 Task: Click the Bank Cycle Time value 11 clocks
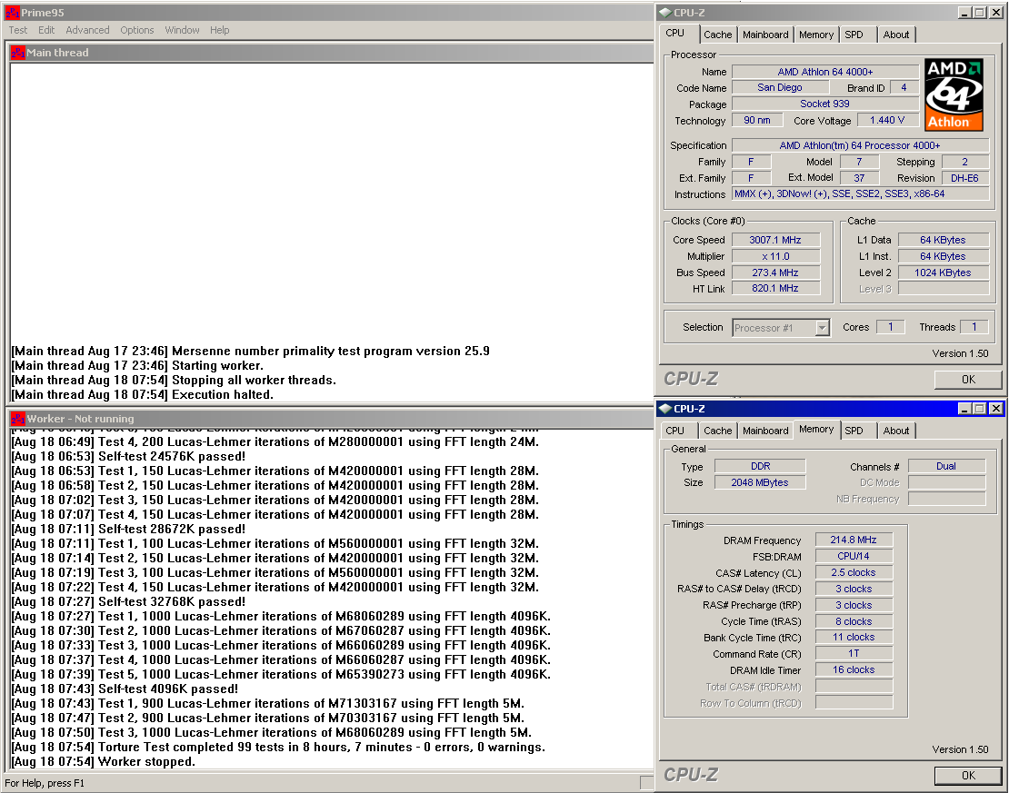[854, 638]
